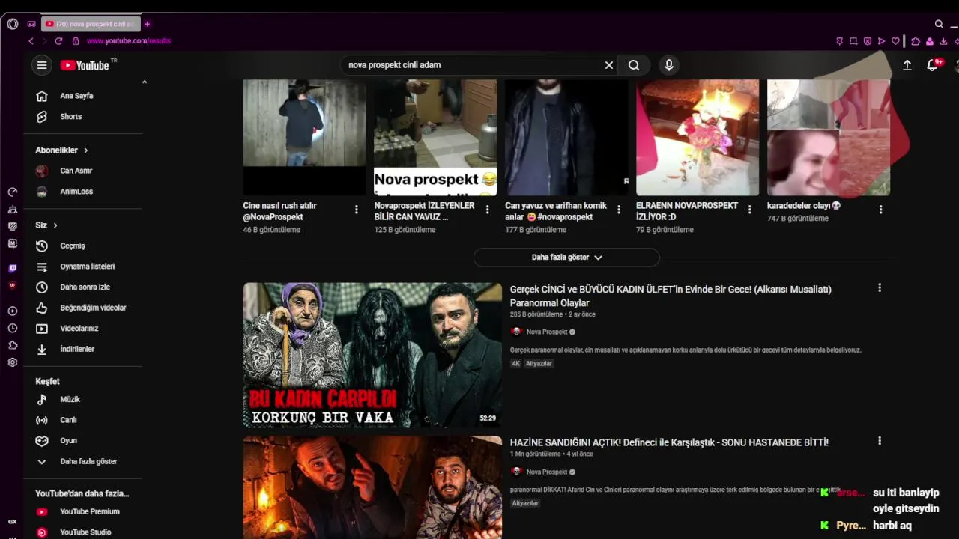This screenshot has height=539, width=959.
Task: Open options for 'Cine nasıl rush atılır' short
Action: (x=357, y=210)
